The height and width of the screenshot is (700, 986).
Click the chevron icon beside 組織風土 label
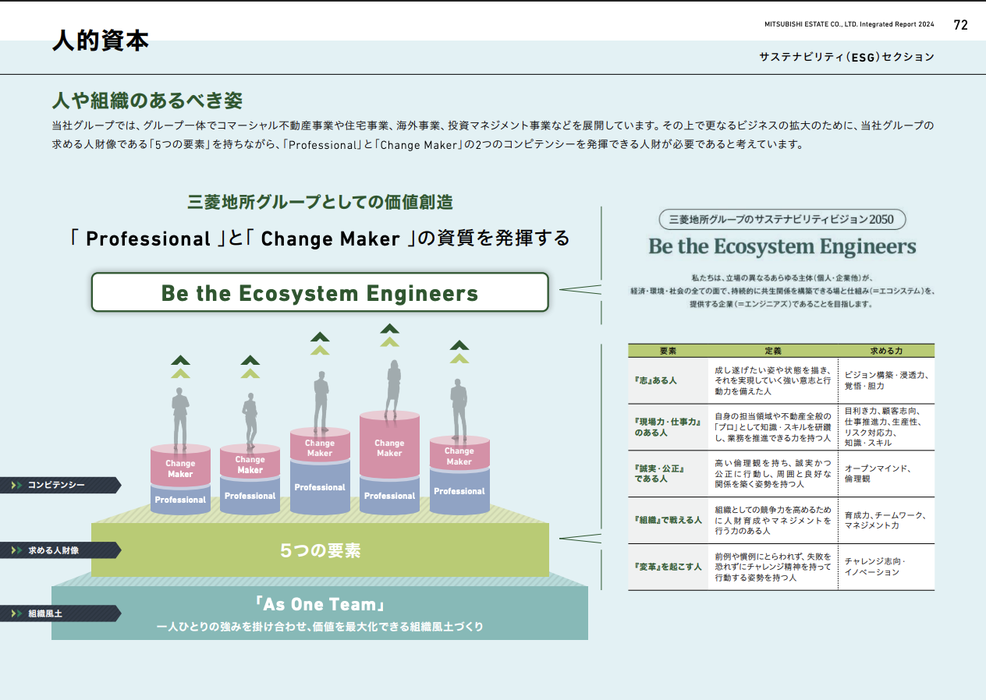click(16, 613)
